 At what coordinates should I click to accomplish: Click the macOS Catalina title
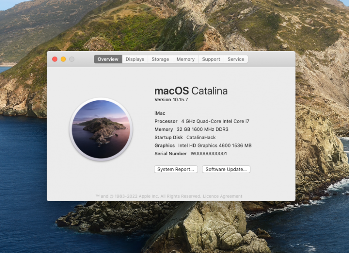coord(191,91)
